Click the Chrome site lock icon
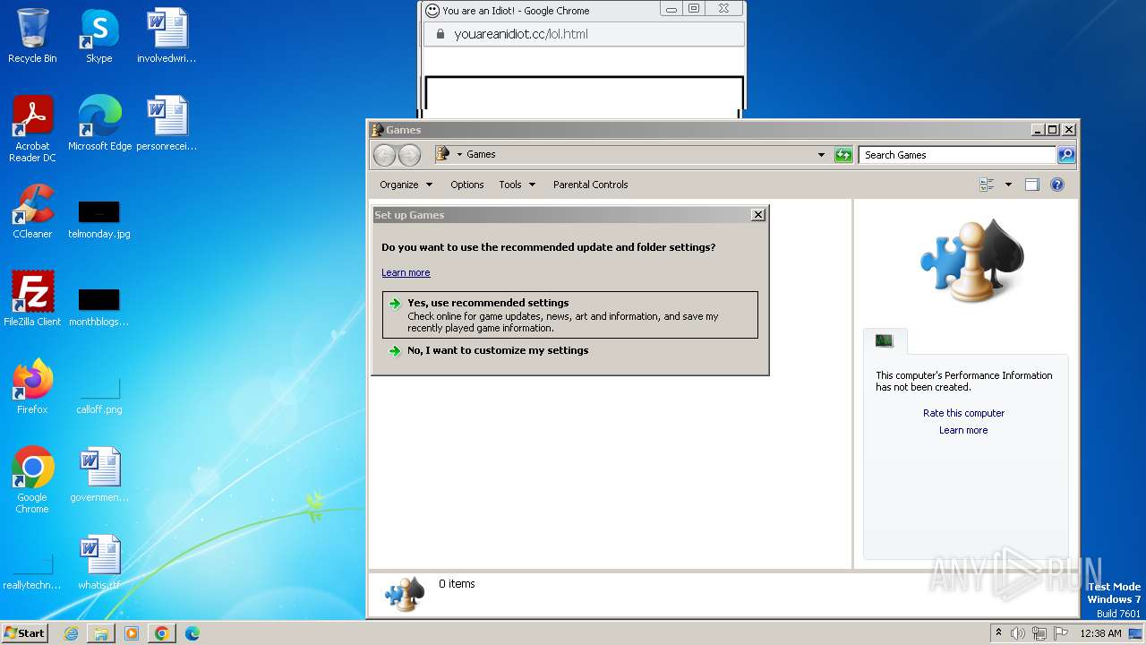This screenshot has width=1146, height=645. pyautogui.click(x=439, y=34)
